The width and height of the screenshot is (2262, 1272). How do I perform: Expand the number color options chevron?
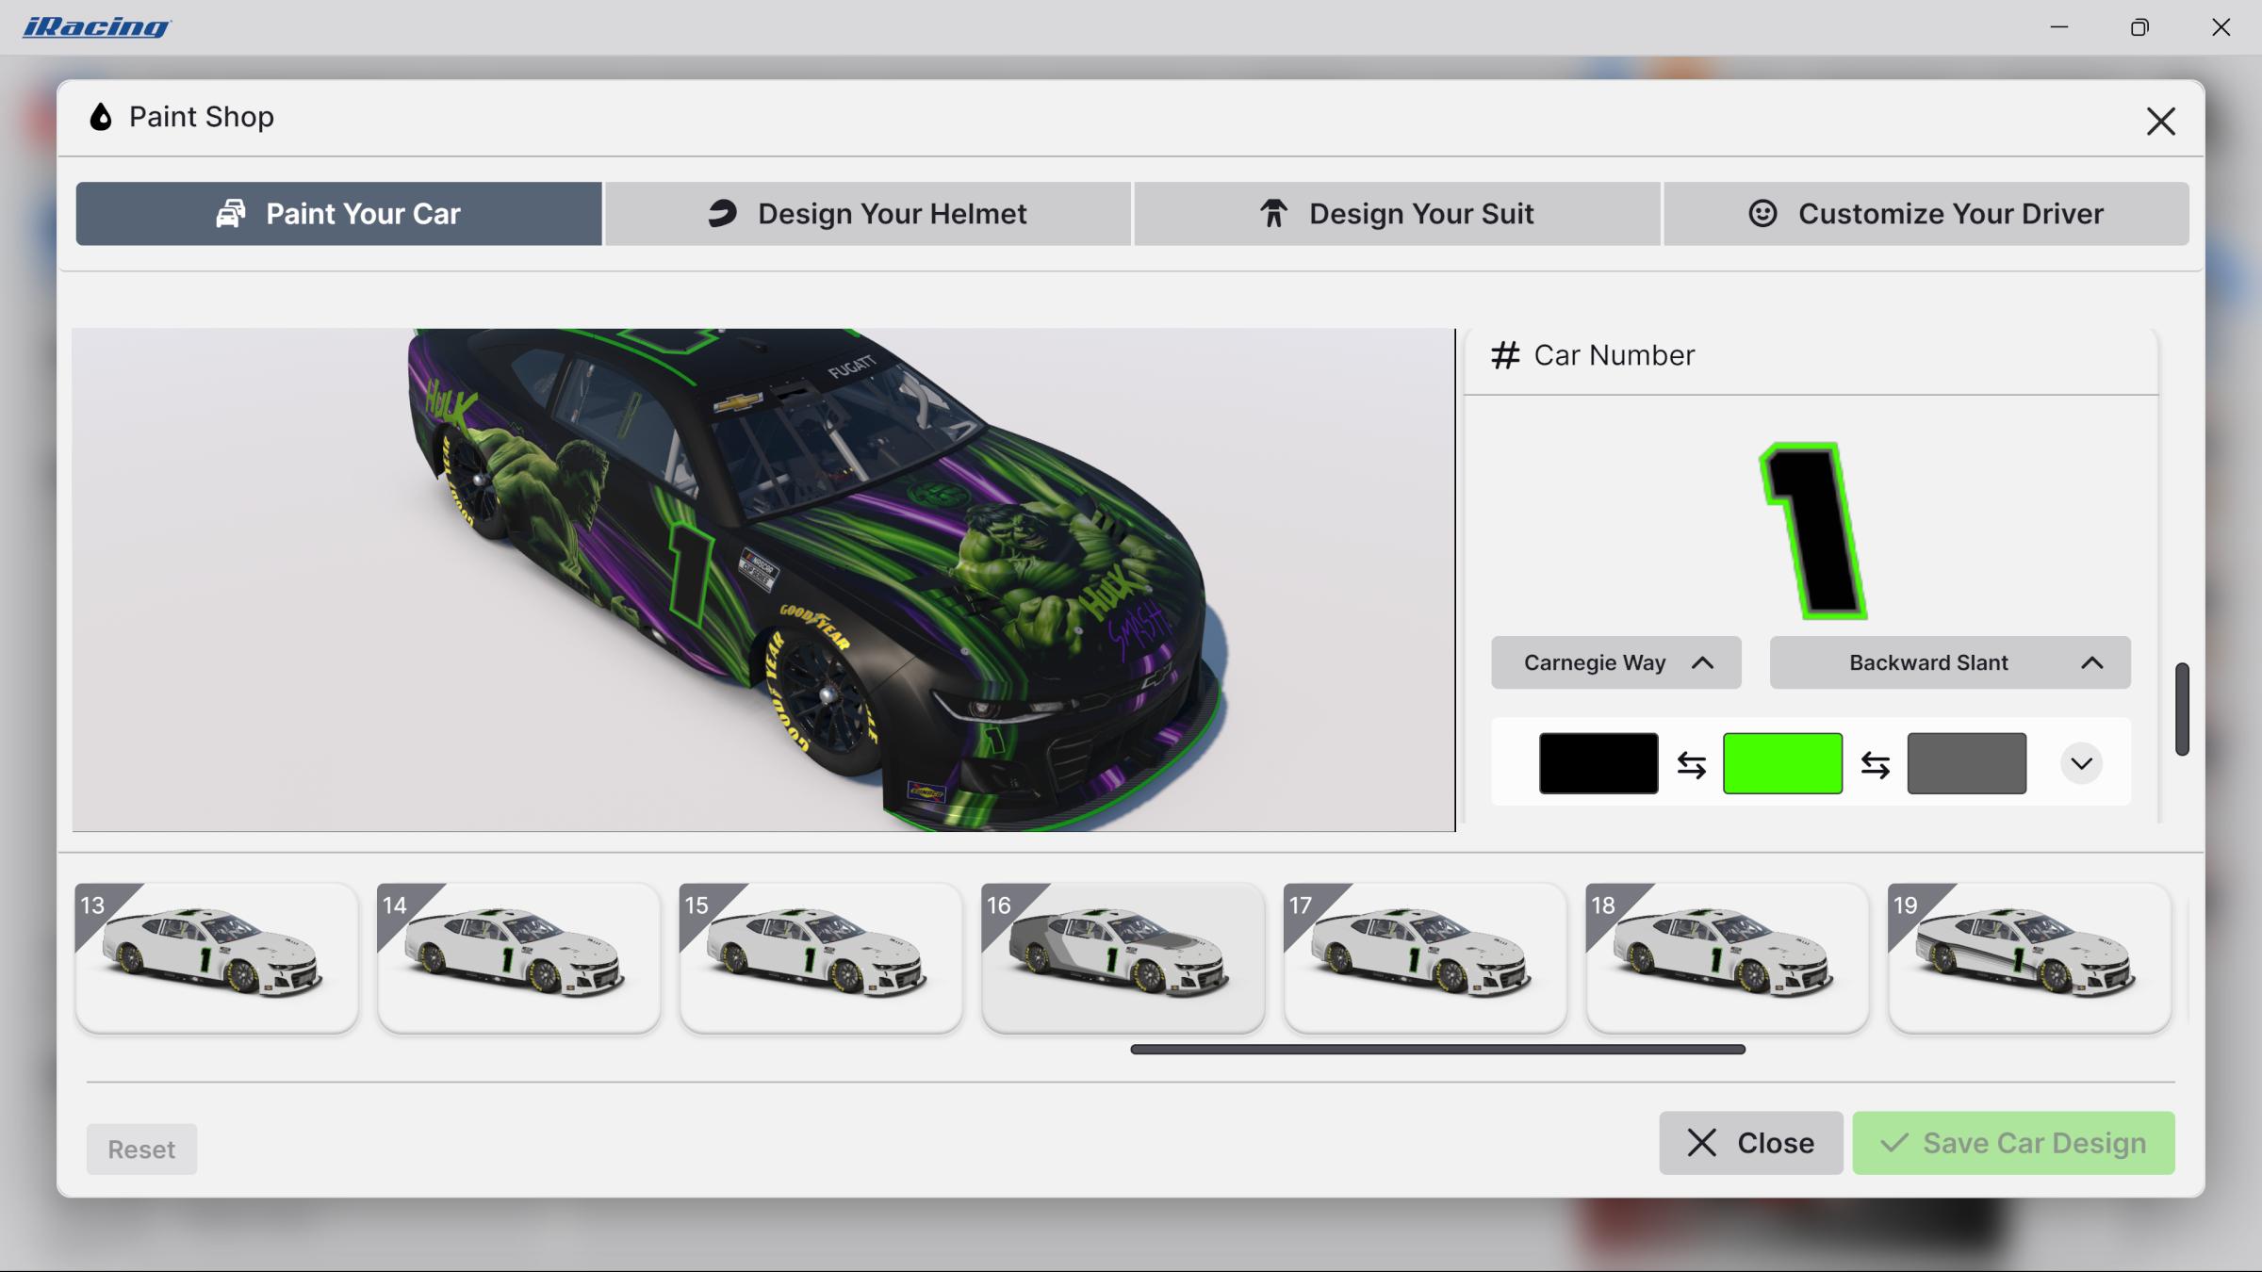coord(2083,763)
